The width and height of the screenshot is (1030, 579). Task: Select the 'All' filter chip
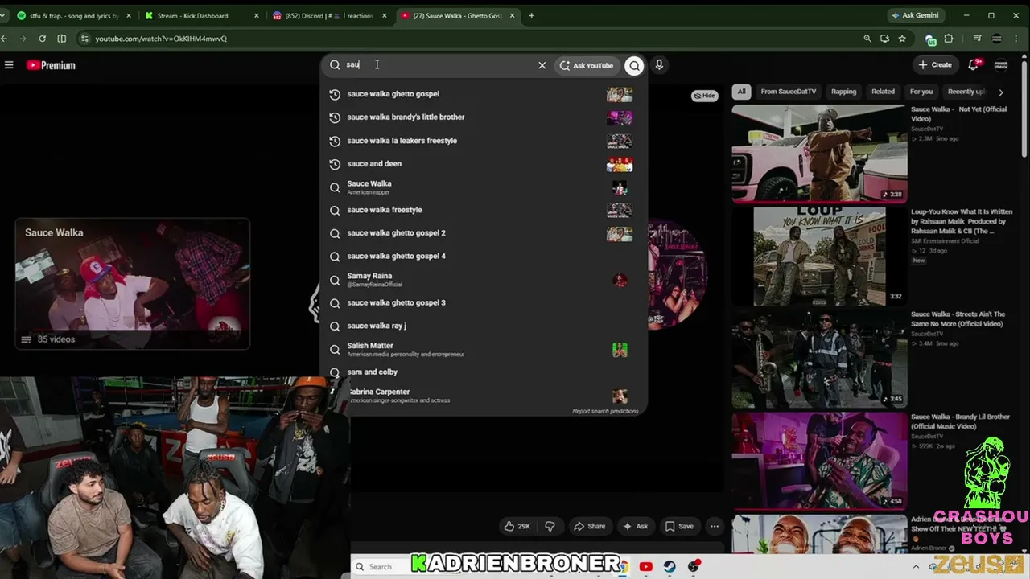(x=741, y=92)
